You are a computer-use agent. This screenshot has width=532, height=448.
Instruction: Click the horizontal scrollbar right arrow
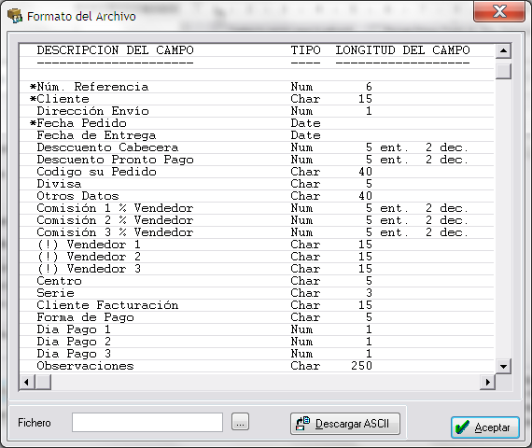pyautogui.click(x=487, y=382)
